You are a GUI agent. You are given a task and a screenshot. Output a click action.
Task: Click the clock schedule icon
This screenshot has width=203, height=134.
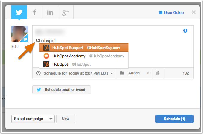39,73
